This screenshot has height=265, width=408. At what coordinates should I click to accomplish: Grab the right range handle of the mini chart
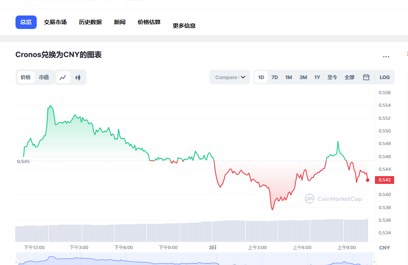tap(374, 262)
